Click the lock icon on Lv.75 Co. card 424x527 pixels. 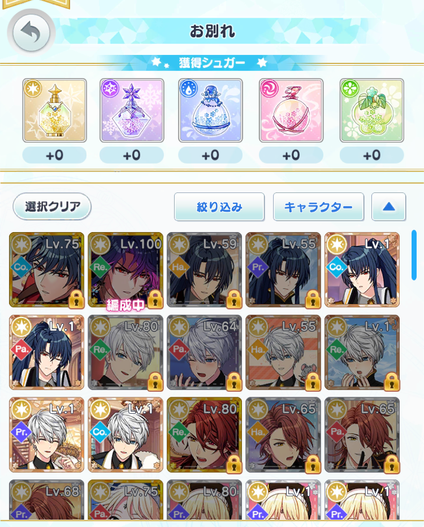click(x=76, y=299)
